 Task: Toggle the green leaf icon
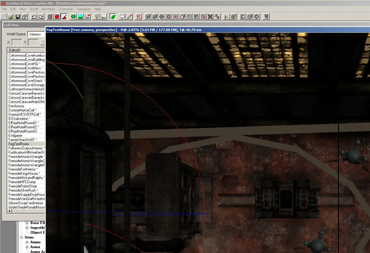tap(113, 17)
